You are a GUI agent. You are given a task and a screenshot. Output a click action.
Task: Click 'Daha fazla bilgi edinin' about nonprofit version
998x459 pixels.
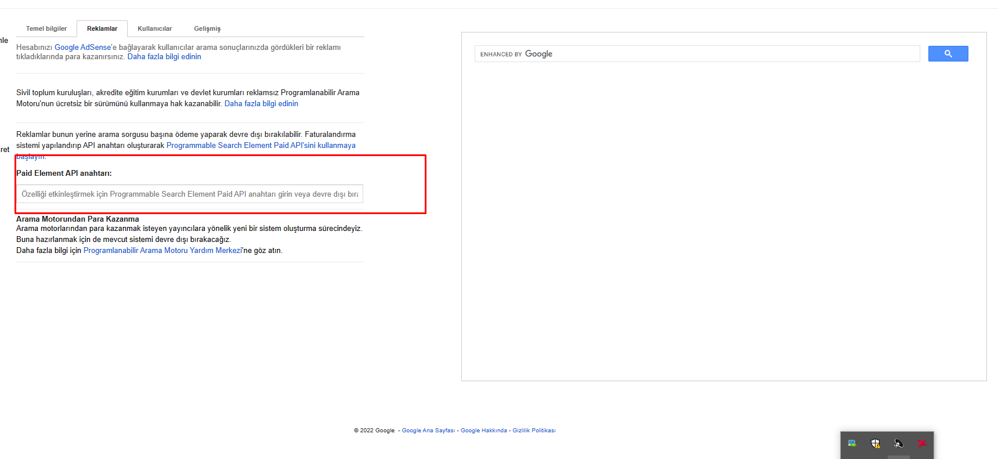[x=261, y=104]
